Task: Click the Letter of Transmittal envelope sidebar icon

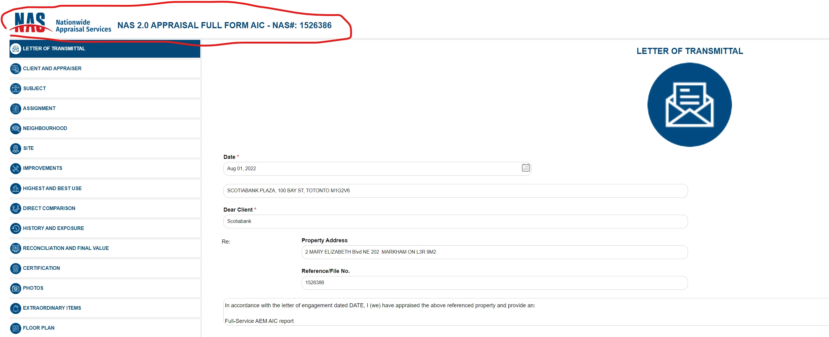Action: pos(15,49)
